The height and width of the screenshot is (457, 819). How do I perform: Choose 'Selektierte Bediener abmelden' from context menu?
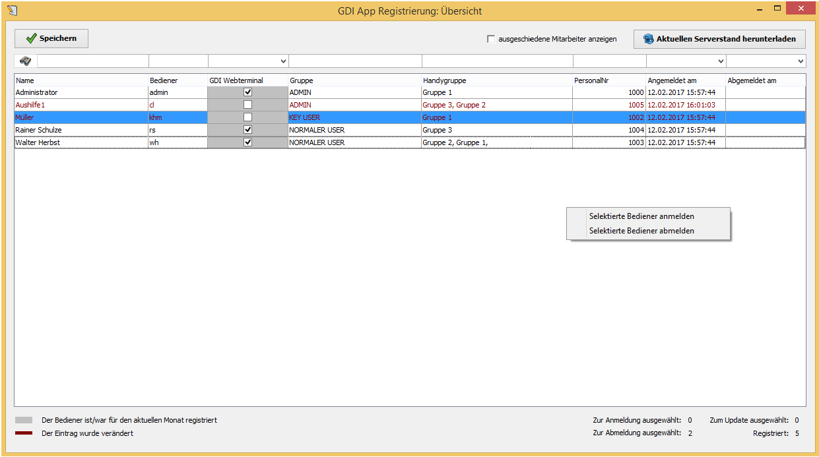[x=641, y=231]
